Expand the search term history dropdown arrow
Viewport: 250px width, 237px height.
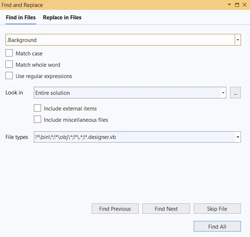tap(238, 40)
